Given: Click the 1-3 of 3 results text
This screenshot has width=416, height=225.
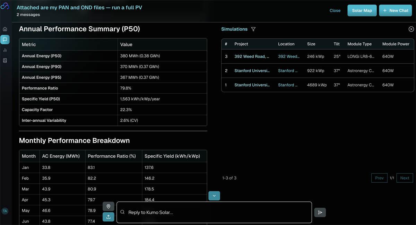Looking at the screenshot, I should click(229, 178).
